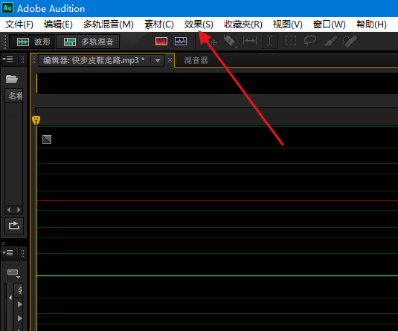Screen dimensions: 398x331
Task: Open the 效果(S) menu
Action: [x=199, y=24]
